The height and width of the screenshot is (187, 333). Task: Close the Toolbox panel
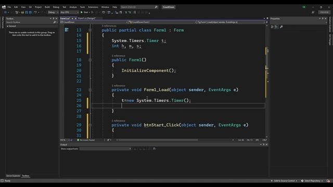[x=56, y=19]
